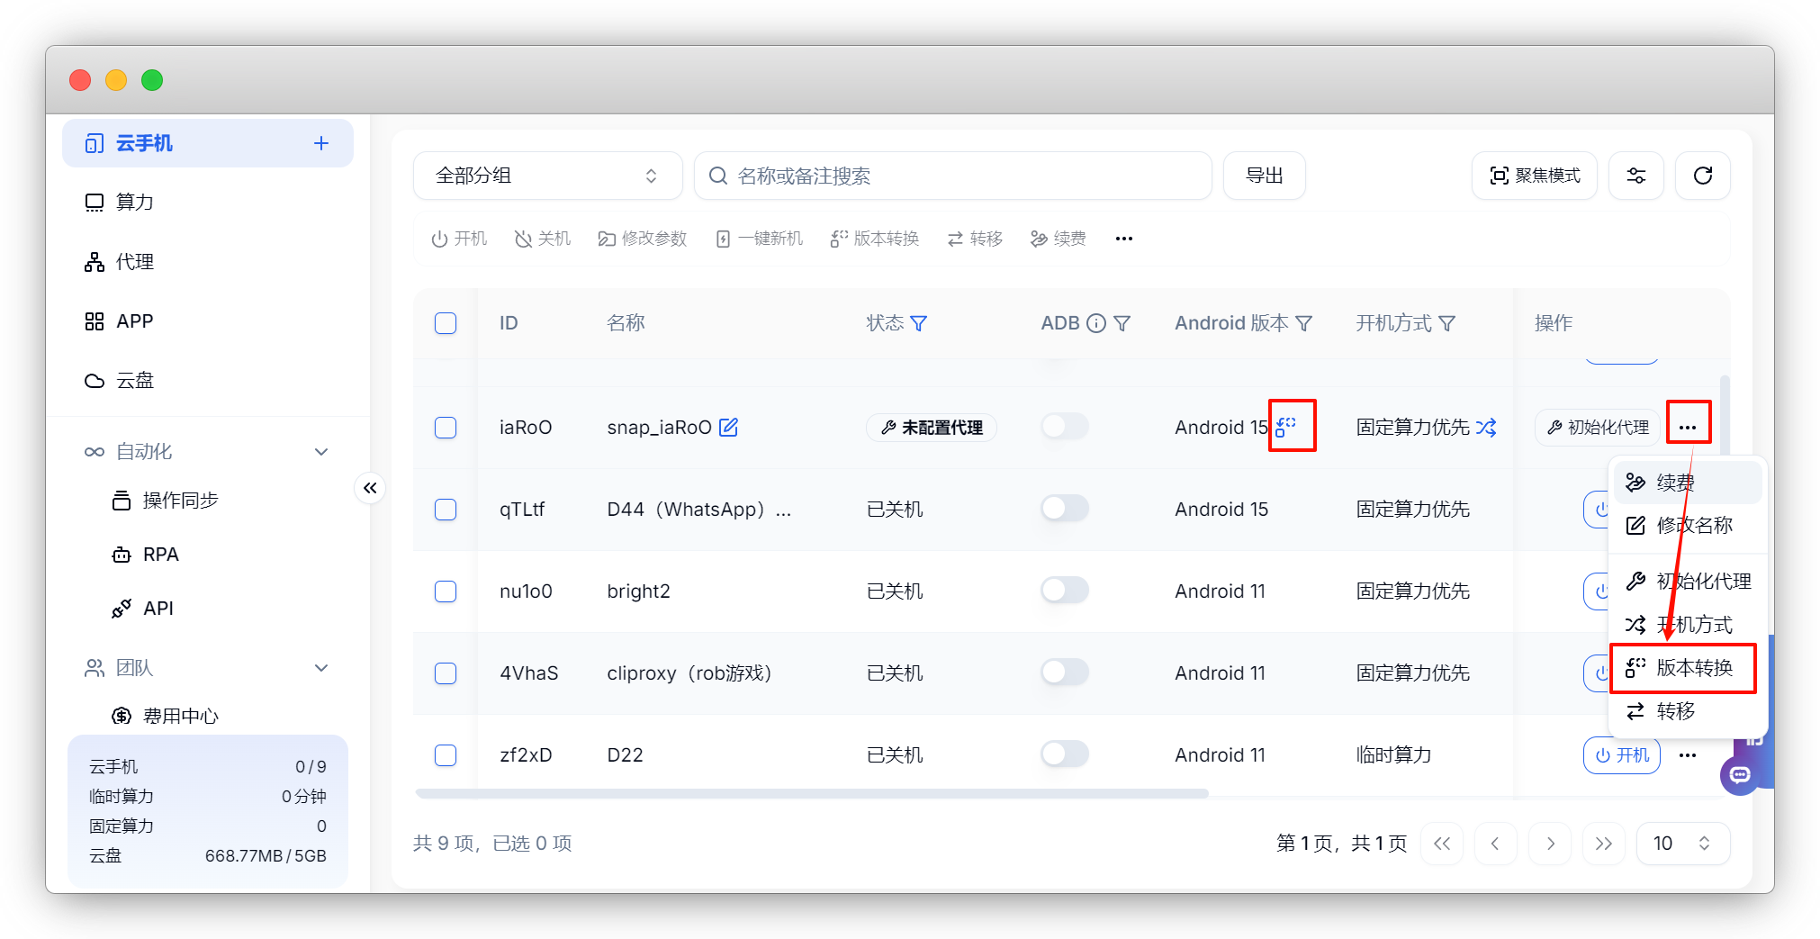Image resolution: width=1820 pixels, height=939 pixels.
Task: Enable 聚焦模式 focus mode
Action: (x=1535, y=176)
